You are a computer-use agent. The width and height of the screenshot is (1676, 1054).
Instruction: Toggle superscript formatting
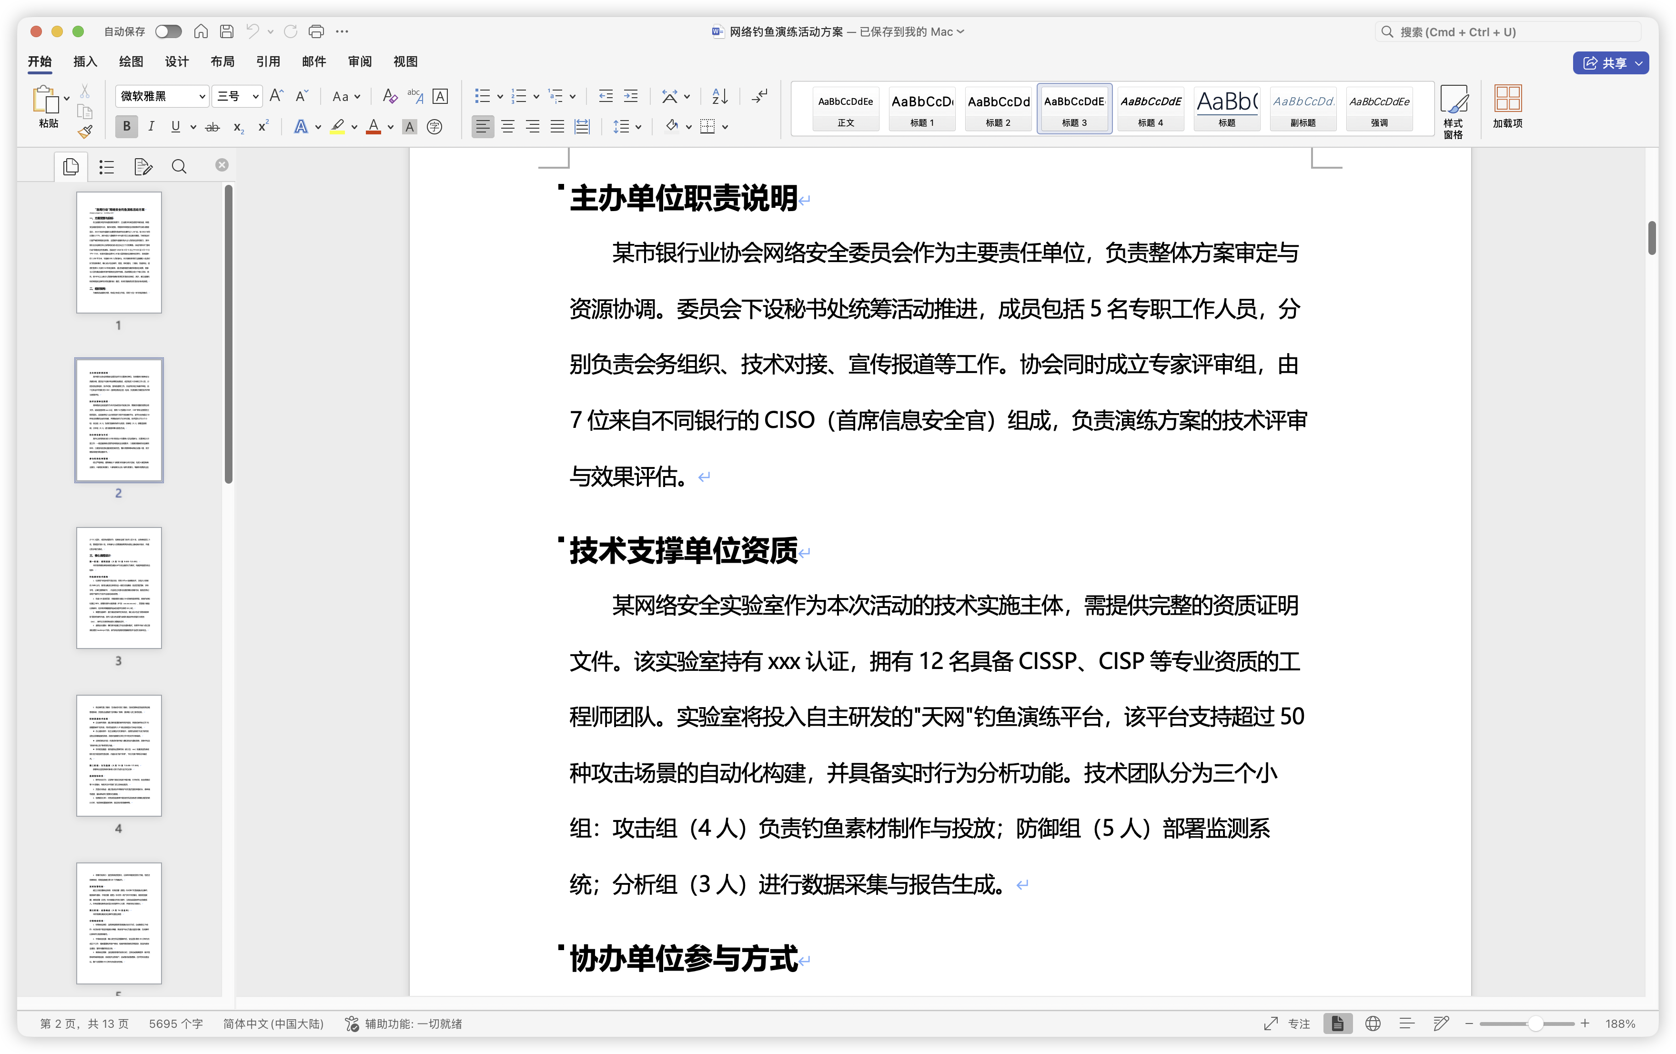coord(262,127)
